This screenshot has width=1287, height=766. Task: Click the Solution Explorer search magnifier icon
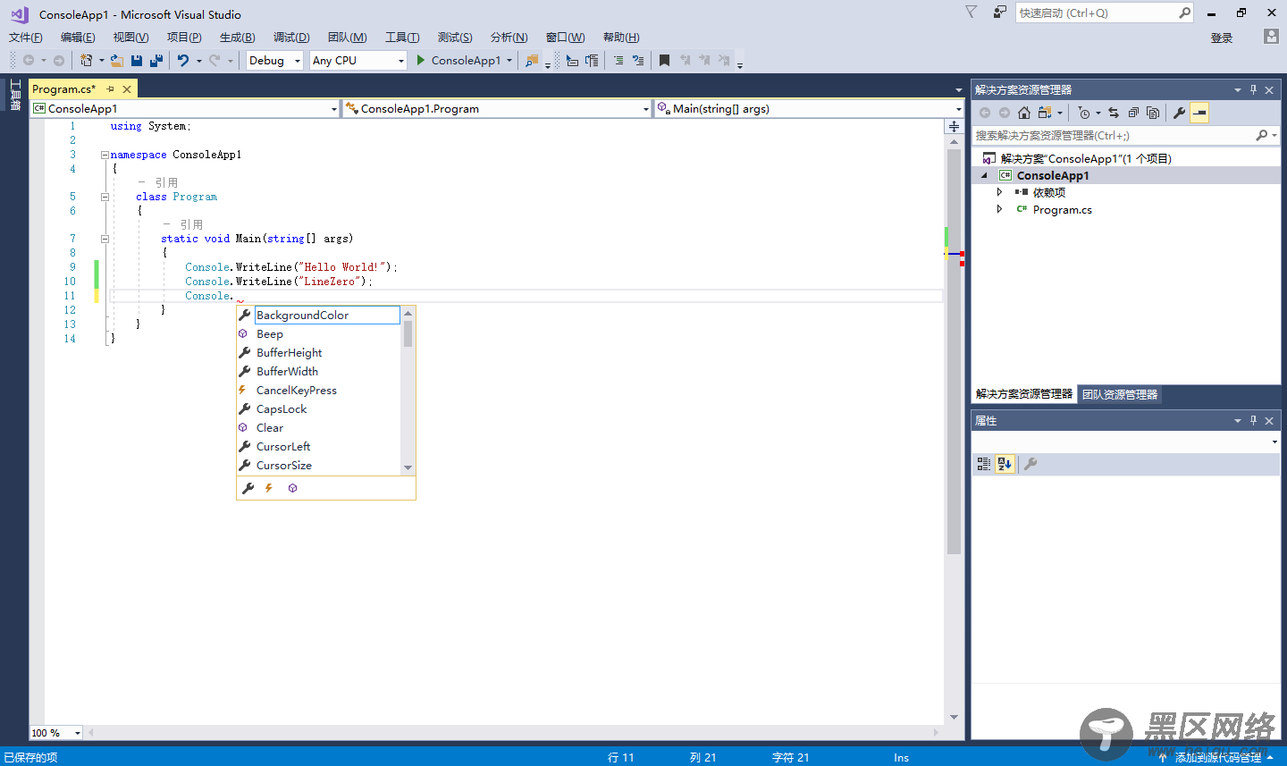click(x=1261, y=135)
